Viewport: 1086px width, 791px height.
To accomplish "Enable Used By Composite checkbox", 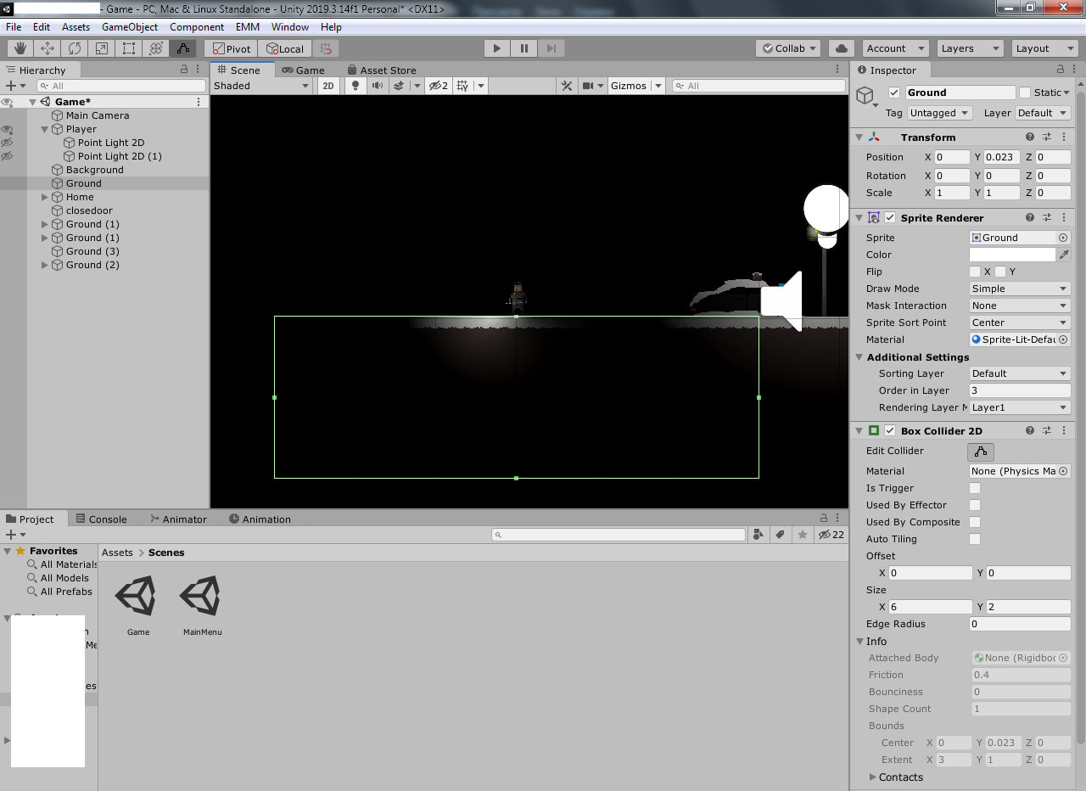I will point(975,522).
